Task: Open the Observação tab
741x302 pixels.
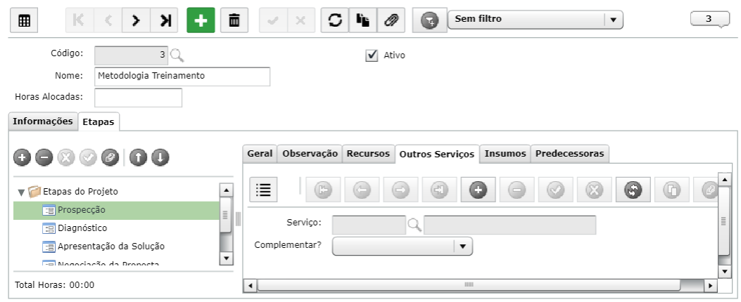Action: pos(310,153)
